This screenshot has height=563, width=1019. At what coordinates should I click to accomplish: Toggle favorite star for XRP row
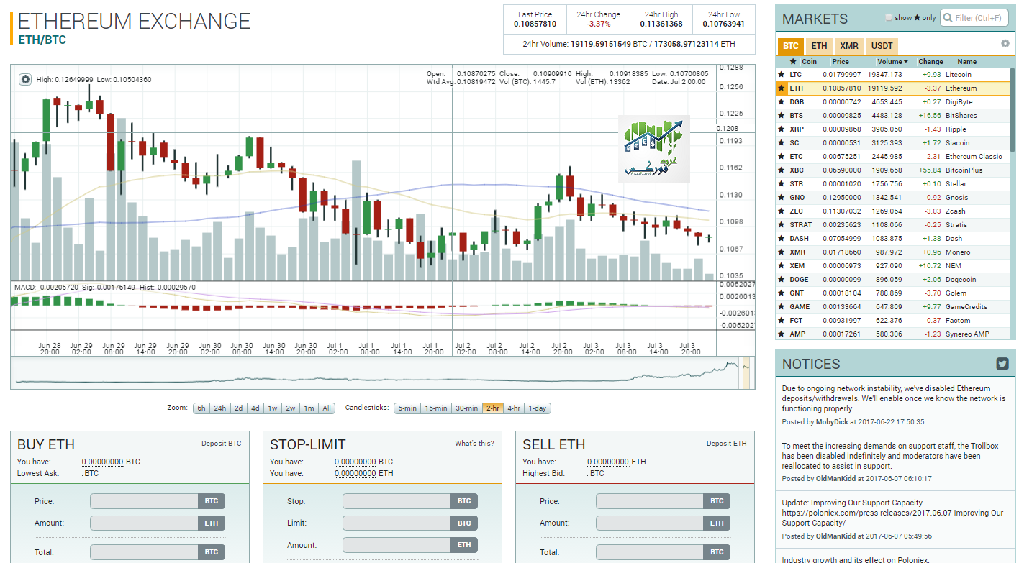pos(781,129)
